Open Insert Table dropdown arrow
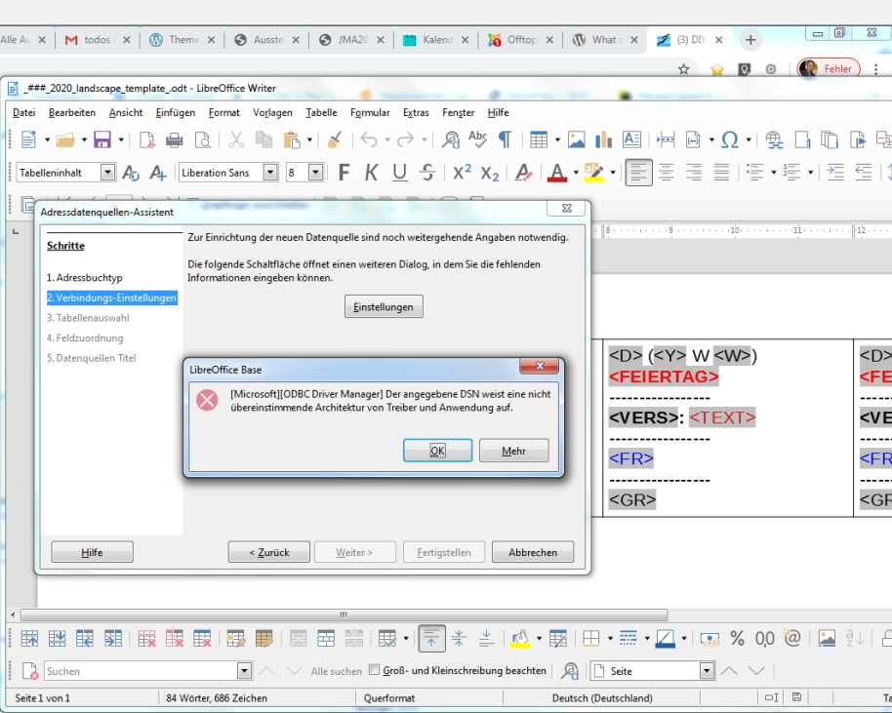892x713 pixels. point(557,139)
